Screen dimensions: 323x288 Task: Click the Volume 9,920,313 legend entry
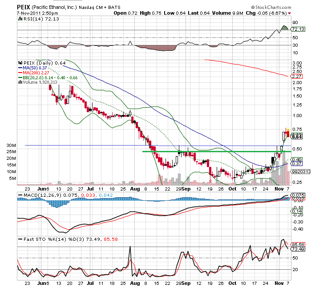tap(40, 82)
